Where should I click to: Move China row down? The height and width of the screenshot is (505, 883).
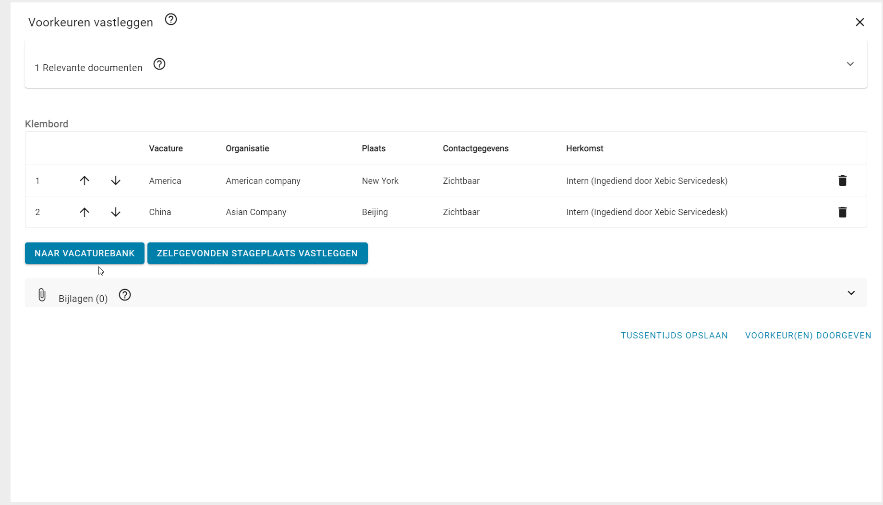click(x=116, y=212)
